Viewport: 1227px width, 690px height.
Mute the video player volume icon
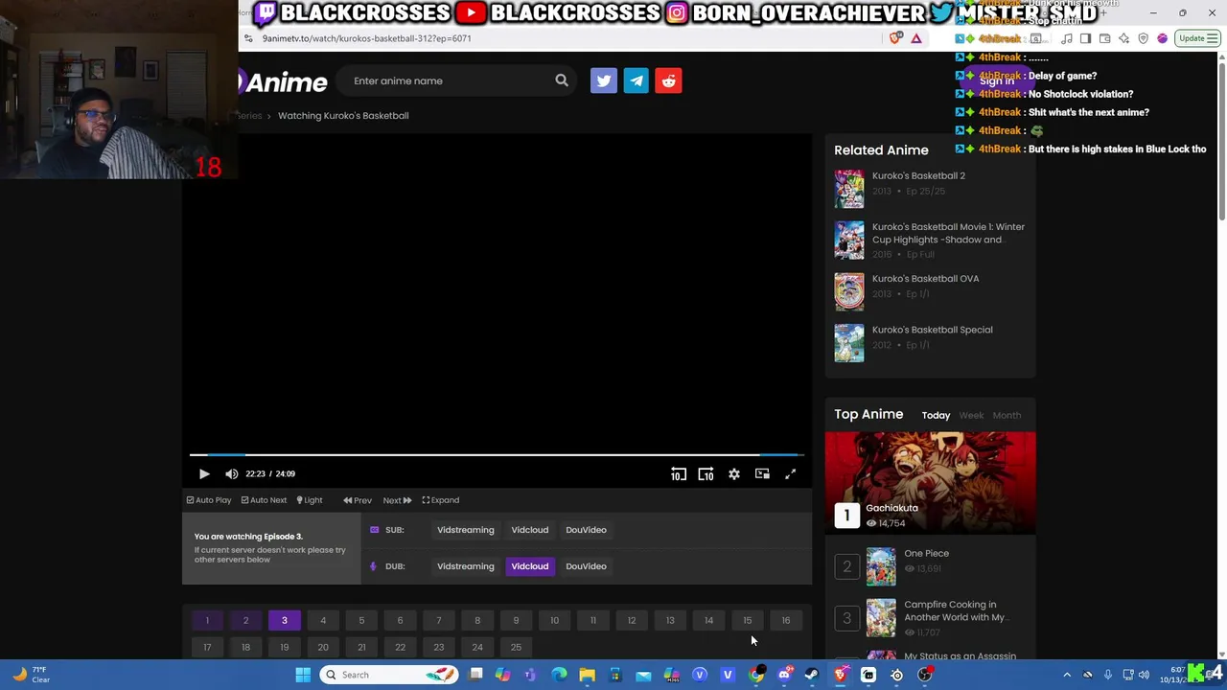[x=231, y=473]
